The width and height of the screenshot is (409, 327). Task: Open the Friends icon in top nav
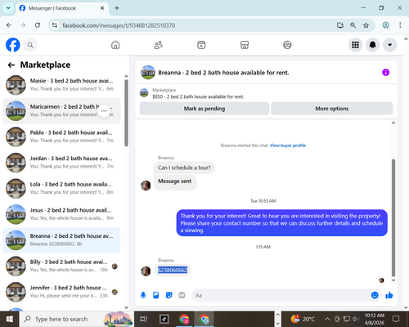(x=158, y=45)
